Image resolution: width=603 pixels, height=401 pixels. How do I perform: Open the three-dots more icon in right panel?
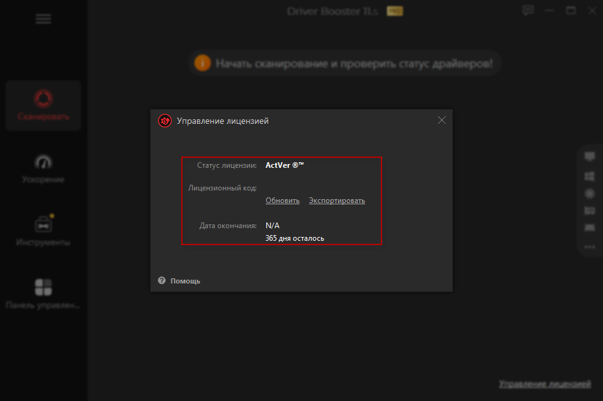click(x=590, y=247)
